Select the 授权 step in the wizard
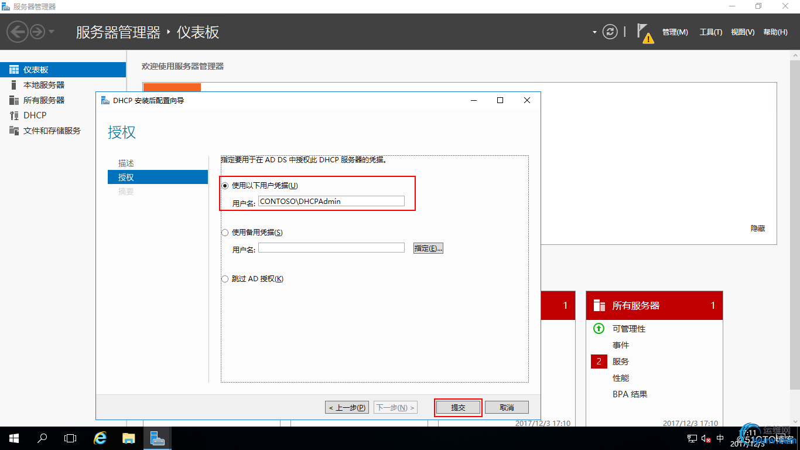 pyautogui.click(x=158, y=177)
